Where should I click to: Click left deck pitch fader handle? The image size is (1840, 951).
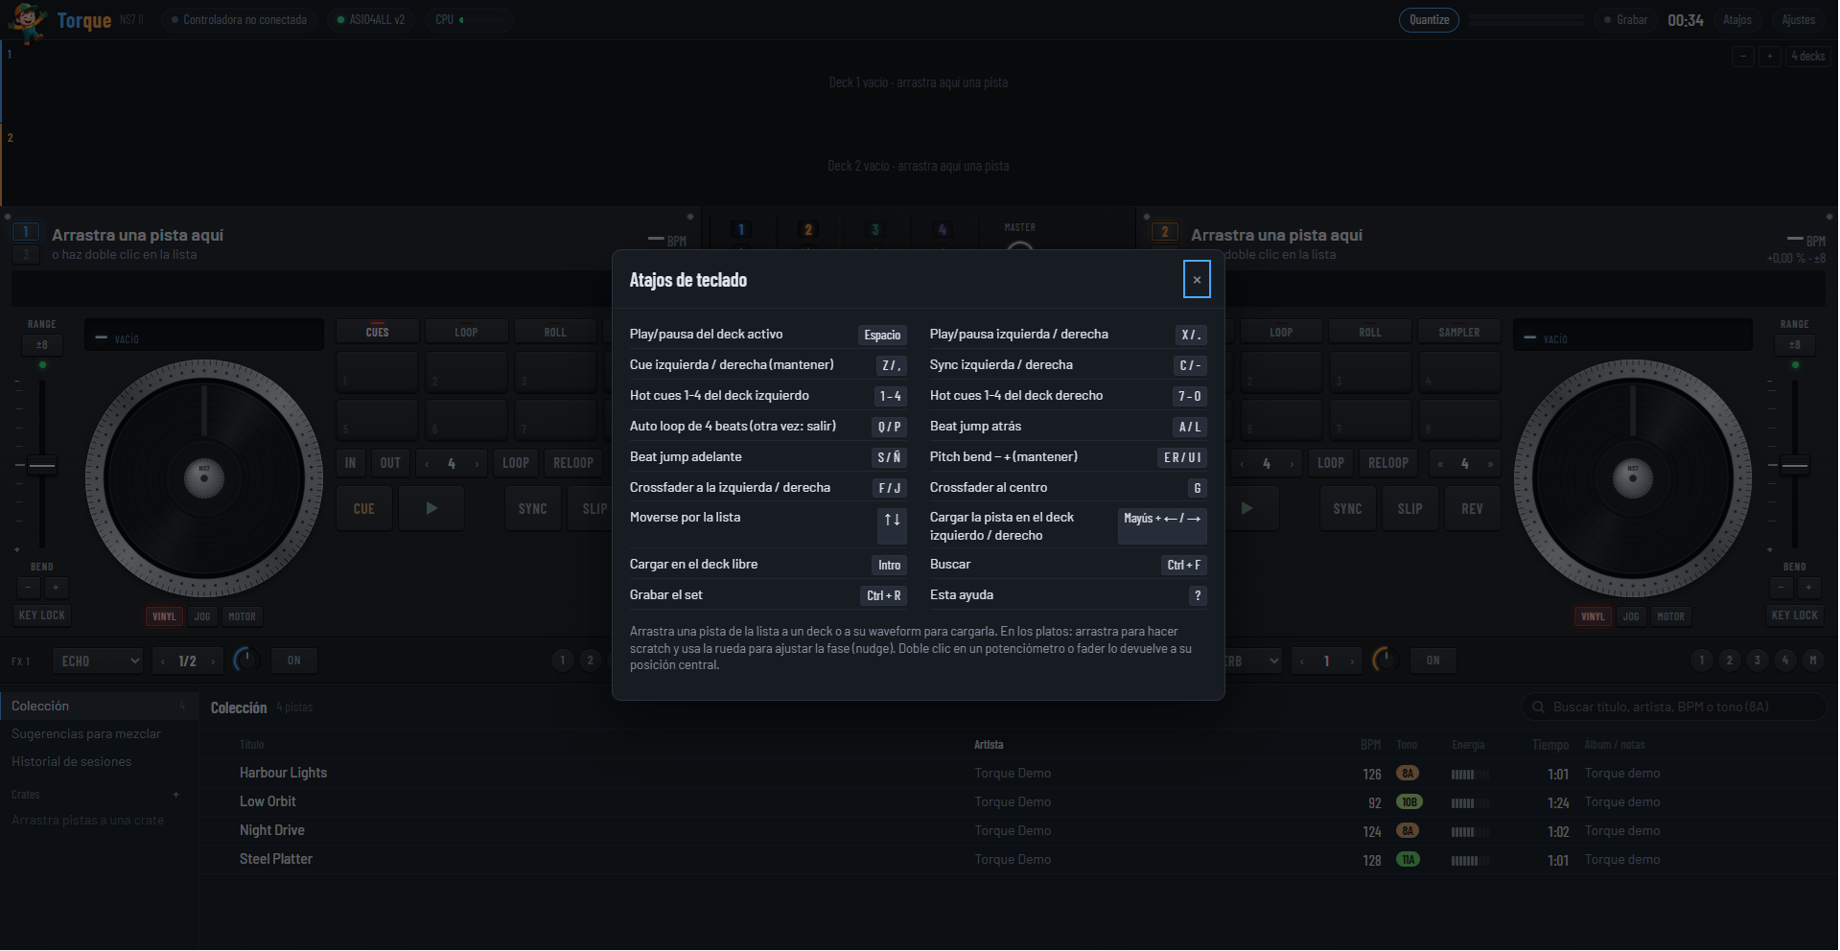(42, 466)
